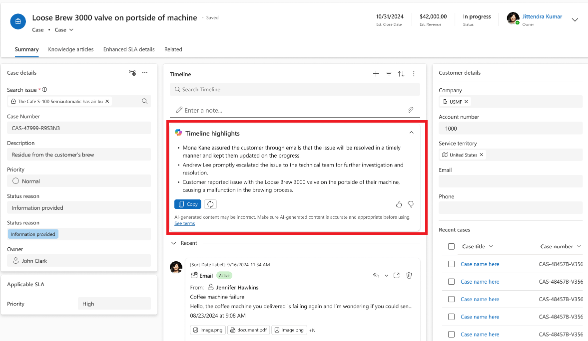This screenshot has height=341, width=588.
Task: Copy the Timeline highlights text
Action: pyautogui.click(x=188, y=204)
